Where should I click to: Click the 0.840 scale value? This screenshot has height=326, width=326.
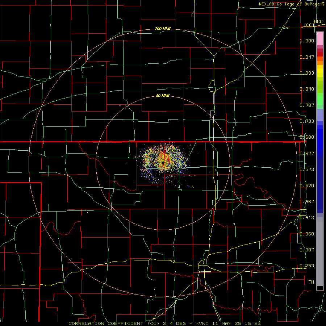[307, 89]
